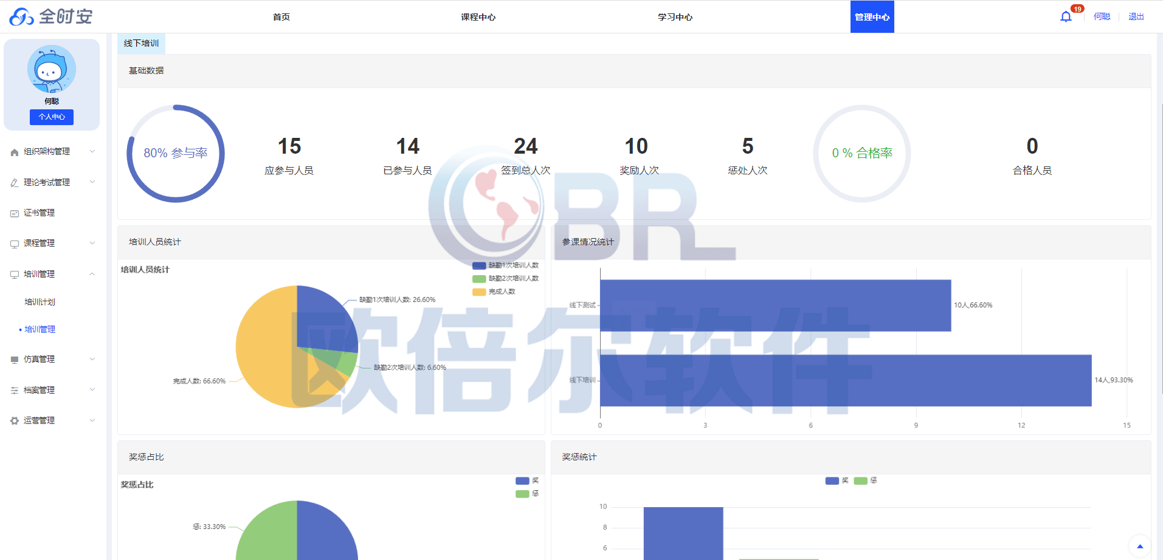Open the 学习中心 nav tab
The height and width of the screenshot is (560, 1163).
[x=675, y=17]
